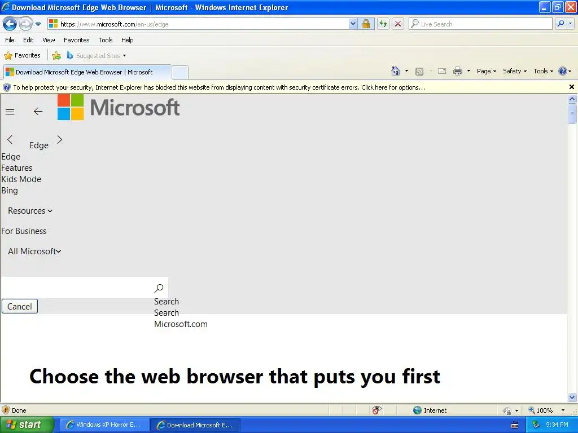Open Suggested Sites in favorites bar
Screen dimensions: 578x433
point(96,56)
